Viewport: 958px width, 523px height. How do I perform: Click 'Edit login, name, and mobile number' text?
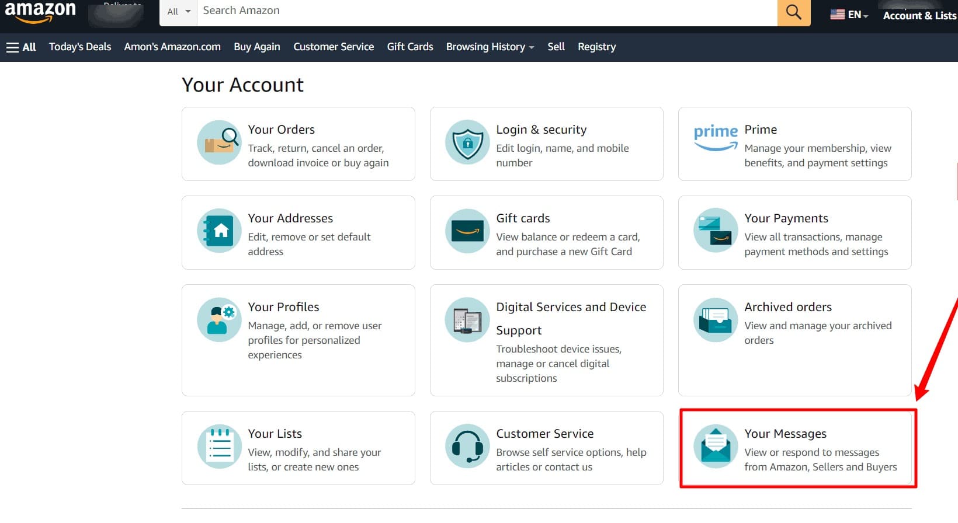click(562, 156)
